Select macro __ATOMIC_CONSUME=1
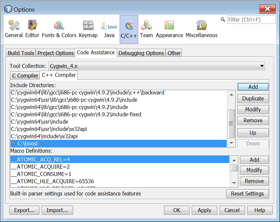Screen dimensions: 280x222 [x=120, y=174]
